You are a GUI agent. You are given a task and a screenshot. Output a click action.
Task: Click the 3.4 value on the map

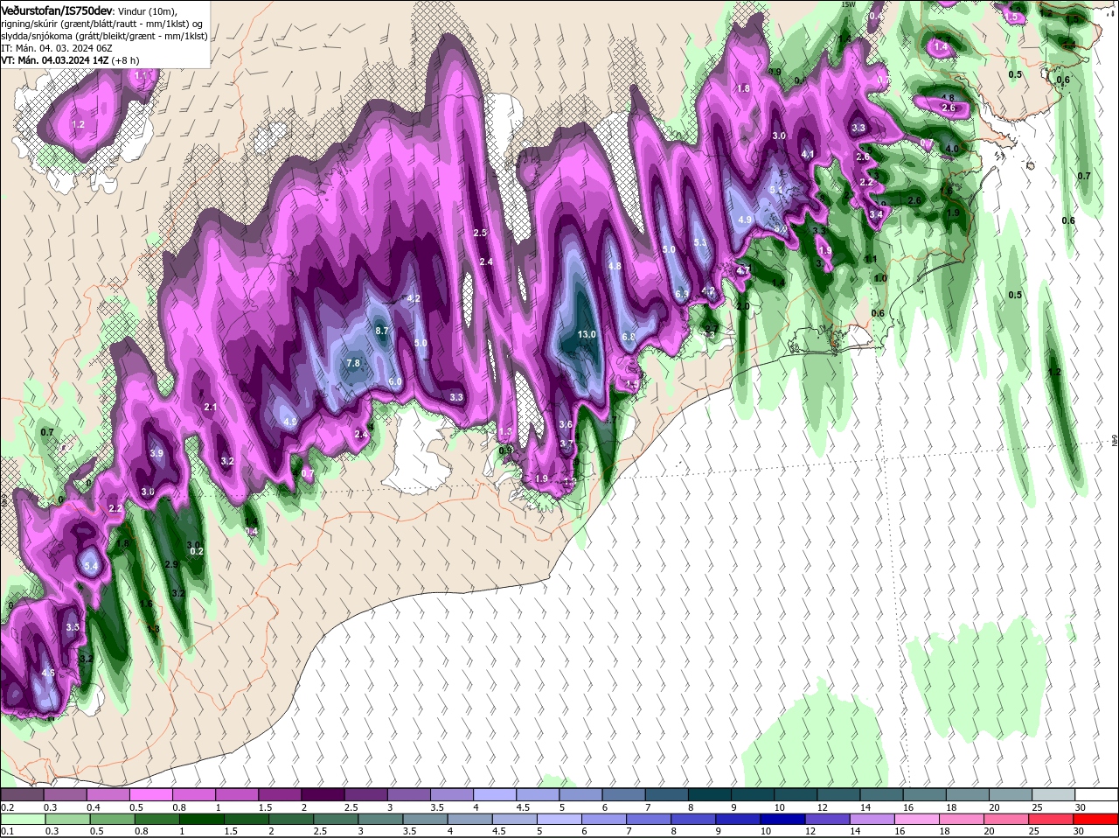click(x=876, y=213)
